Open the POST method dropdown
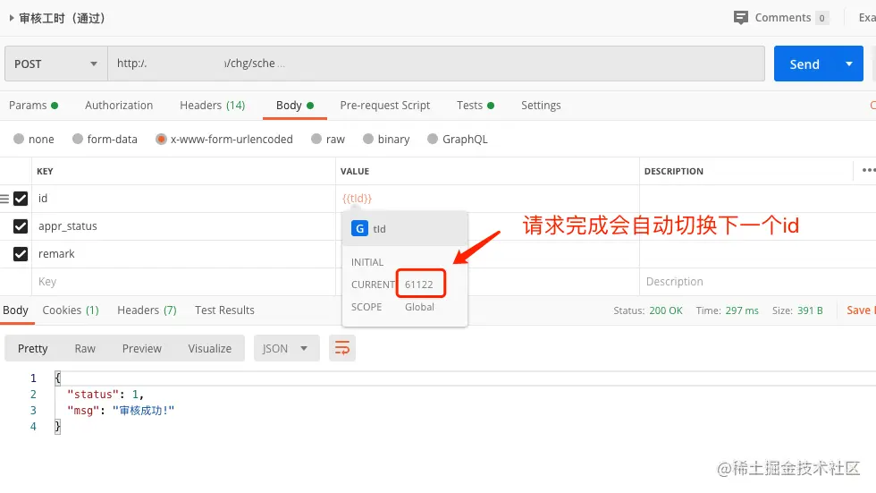The image size is (876, 493). pyautogui.click(x=55, y=64)
